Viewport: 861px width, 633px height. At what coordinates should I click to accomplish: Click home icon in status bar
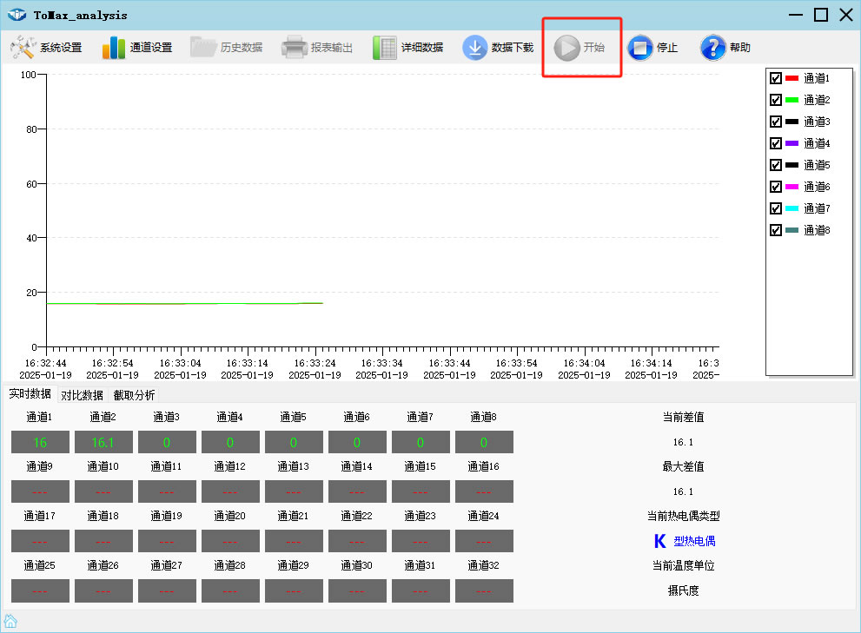10,621
